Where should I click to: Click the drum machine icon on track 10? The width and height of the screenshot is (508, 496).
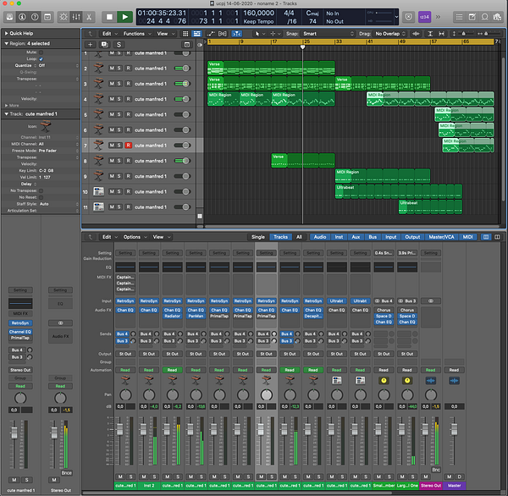[98, 192]
